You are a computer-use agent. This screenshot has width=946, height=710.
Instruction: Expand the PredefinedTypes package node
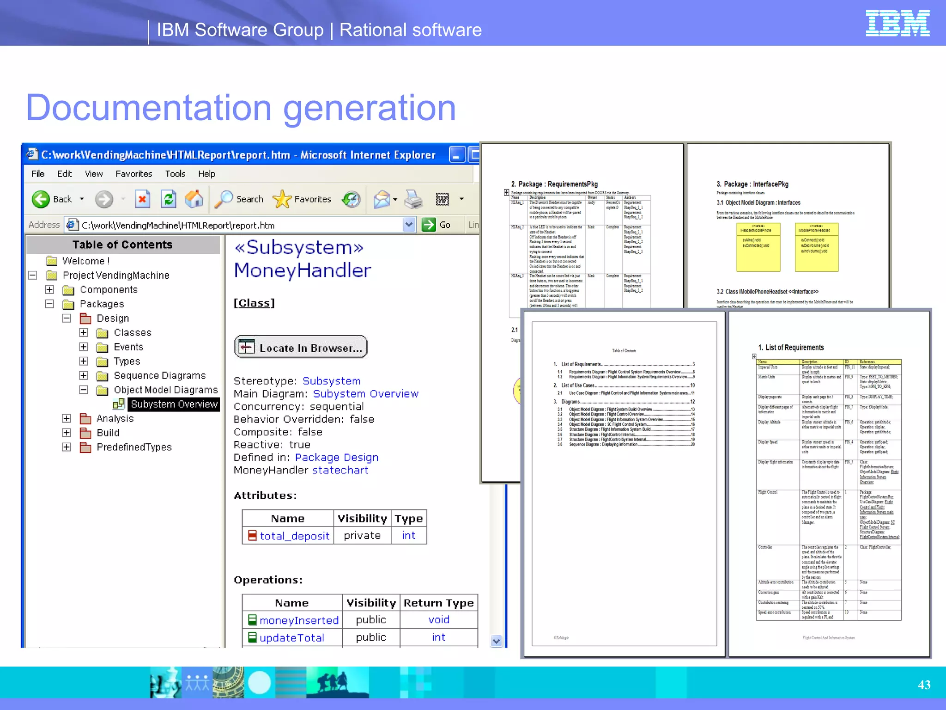(x=67, y=447)
